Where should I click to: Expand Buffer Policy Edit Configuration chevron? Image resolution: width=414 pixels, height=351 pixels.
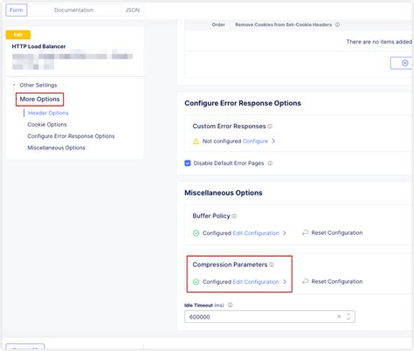(285, 233)
